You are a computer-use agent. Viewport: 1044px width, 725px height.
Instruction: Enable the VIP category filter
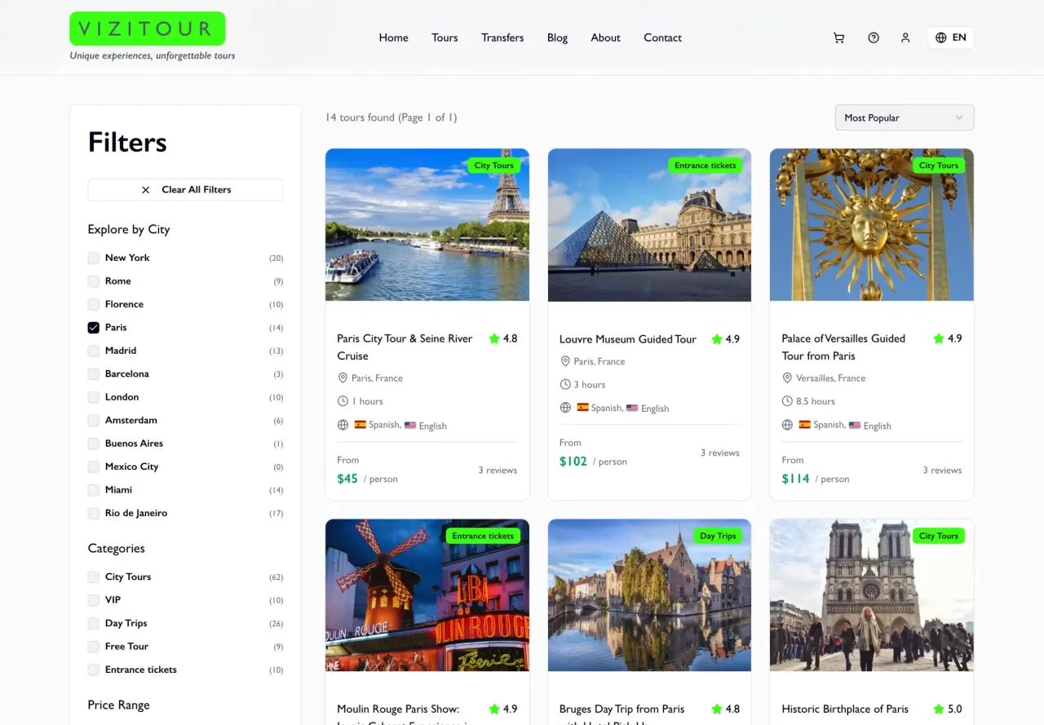pyautogui.click(x=94, y=600)
